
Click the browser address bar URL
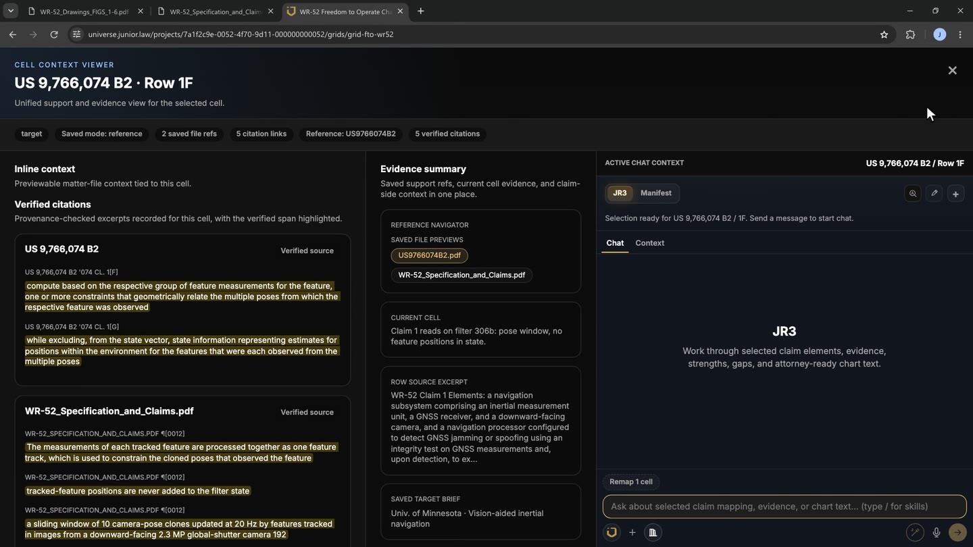(x=241, y=34)
